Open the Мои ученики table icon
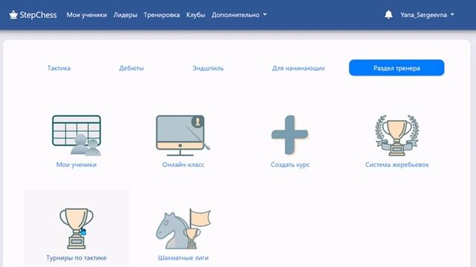The height and width of the screenshot is (267, 476). (x=77, y=135)
